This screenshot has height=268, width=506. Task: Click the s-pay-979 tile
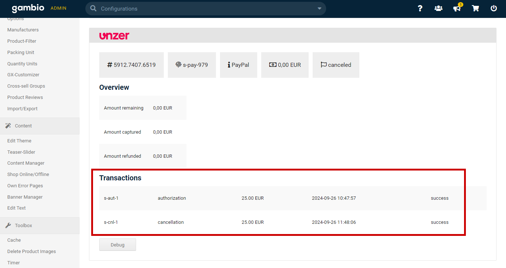point(192,65)
